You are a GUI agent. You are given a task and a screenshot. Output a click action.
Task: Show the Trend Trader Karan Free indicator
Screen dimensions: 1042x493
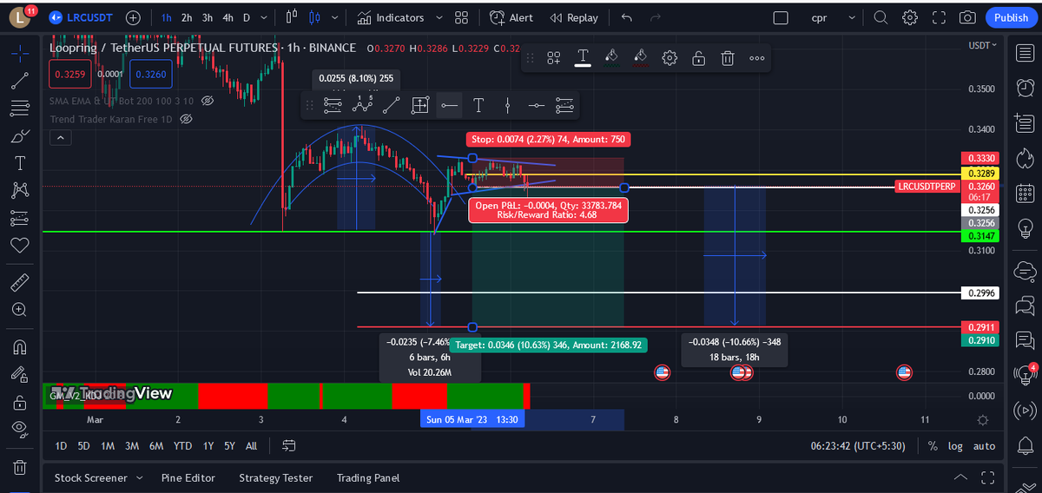[x=185, y=119]
